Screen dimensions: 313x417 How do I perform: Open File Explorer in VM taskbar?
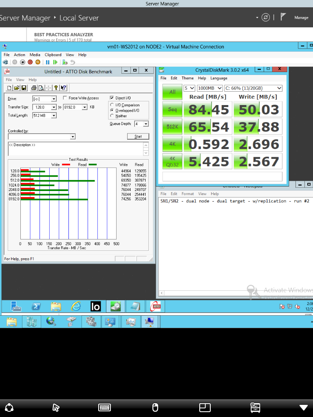[x=56, y=306]
